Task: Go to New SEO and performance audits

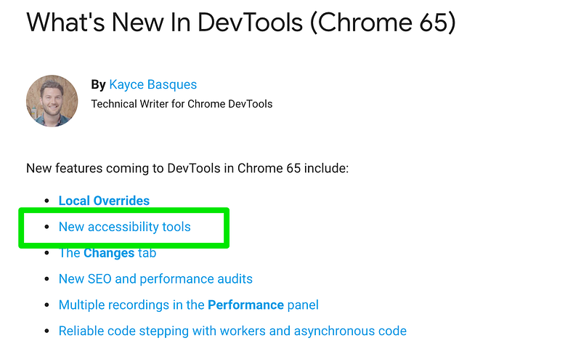Action: tap(155, 279)
